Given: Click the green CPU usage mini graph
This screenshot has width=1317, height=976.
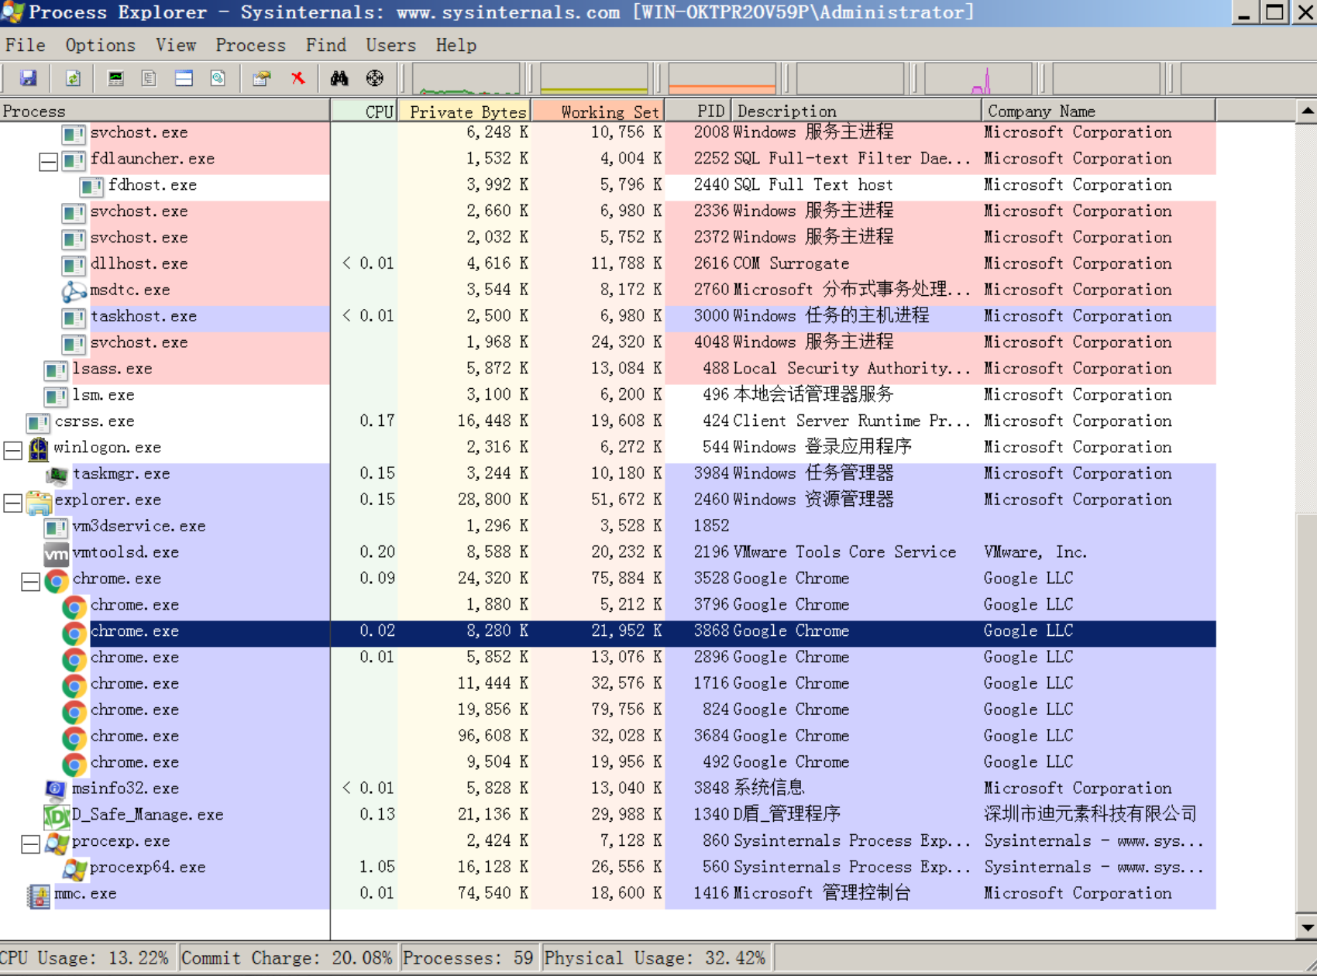Looking at the screenshot, I should click(x=466, y=78).
